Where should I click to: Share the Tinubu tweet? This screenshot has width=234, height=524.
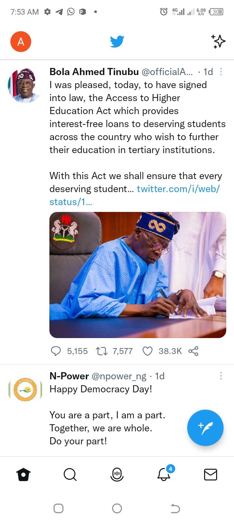[193, 351]
